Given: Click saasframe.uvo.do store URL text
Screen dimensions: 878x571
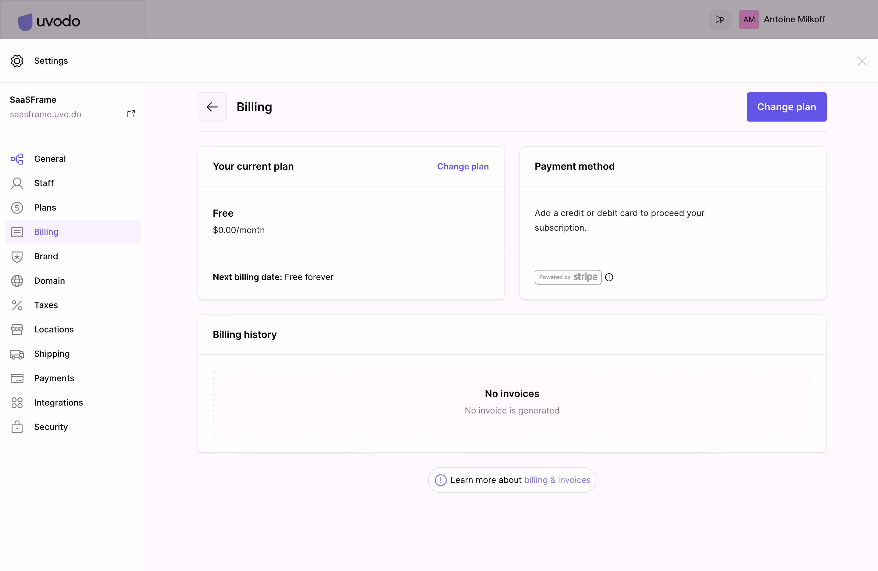Looking at the screenshot, I should click(45, 114).
